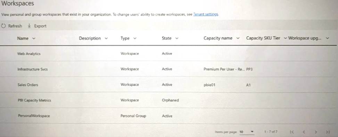Click the Export download arrow icon
Viewport: 338px width, 137px height.
(29, 26)
